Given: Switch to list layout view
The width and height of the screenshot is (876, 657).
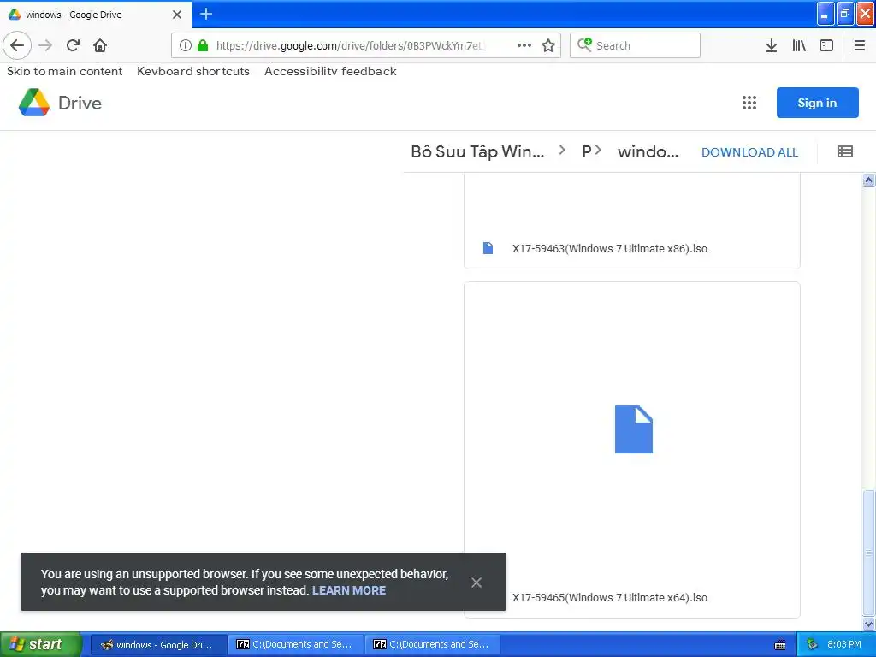Looking at the screenshot, I should click(x=844, y=151).
